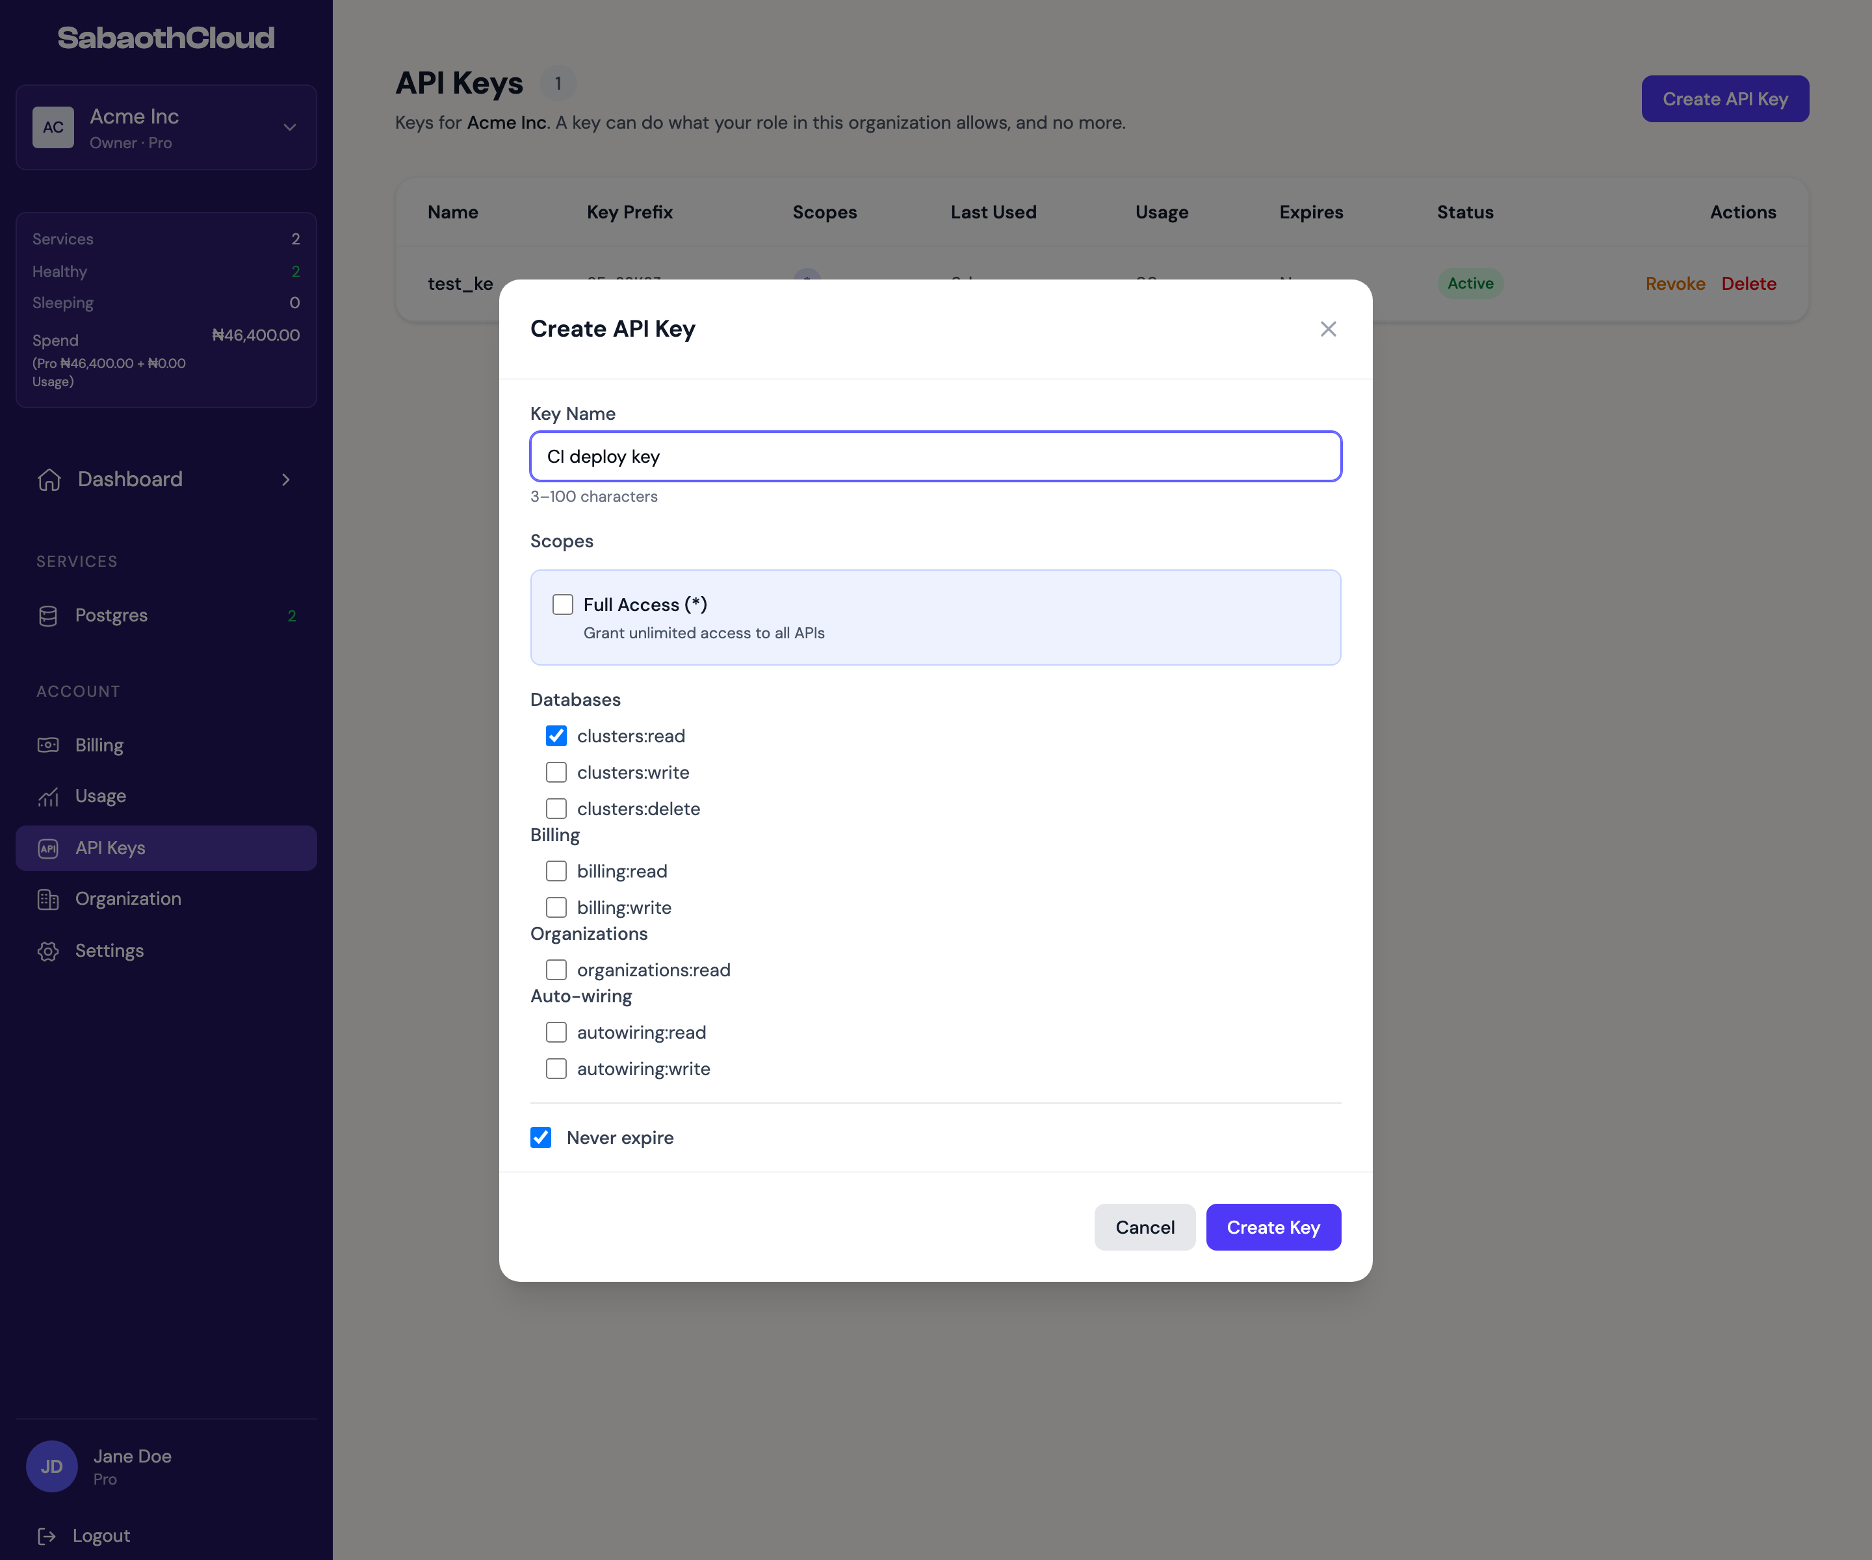Click the Billing icon in sidebar

[48, 746]
